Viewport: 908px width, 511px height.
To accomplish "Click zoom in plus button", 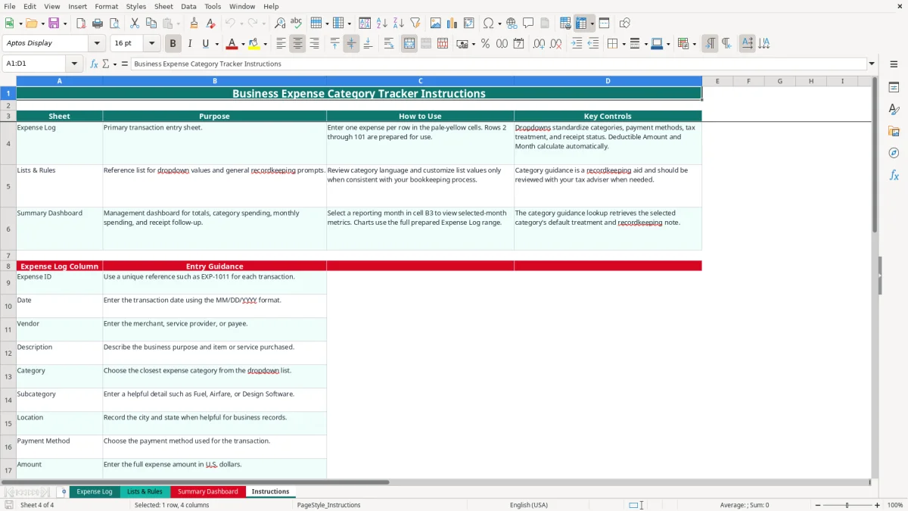I will 878,505.
